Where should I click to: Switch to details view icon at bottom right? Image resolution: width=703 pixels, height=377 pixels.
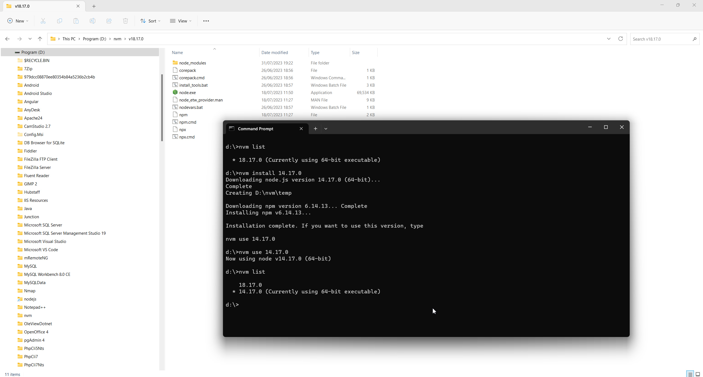[x=690, y=374]
